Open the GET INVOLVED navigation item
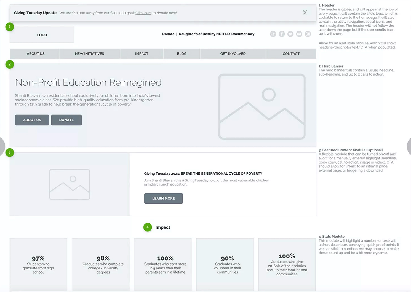 pyautogui.click(x=233, y=54)
